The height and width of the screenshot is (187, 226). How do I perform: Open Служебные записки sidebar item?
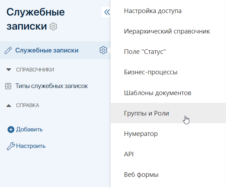[47, 50]
